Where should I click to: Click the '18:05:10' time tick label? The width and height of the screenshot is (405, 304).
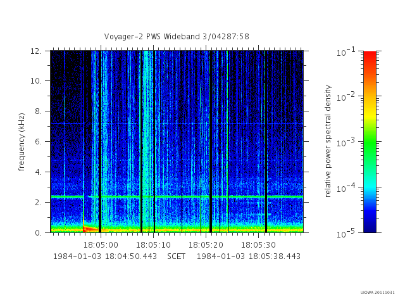tap(153, 244)
